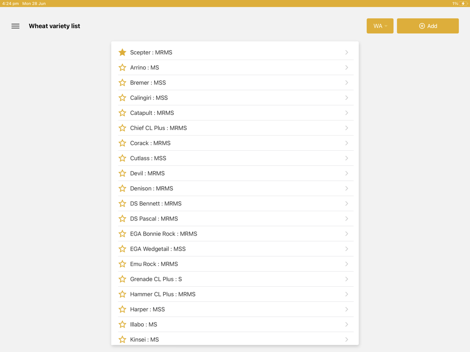470x352 pixels.
Task: Open 'Chief CL Plus : MRMS' text
Action: [x=158, y=128]
